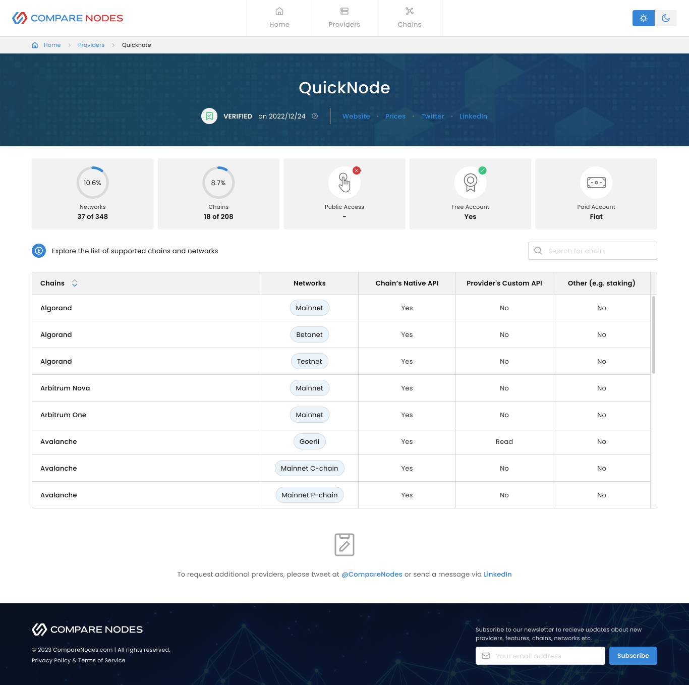The height and width of the screenshot is (685, 689).
Task: Click the Other (e.g. staking) column header
Action: tap(602, 283)
